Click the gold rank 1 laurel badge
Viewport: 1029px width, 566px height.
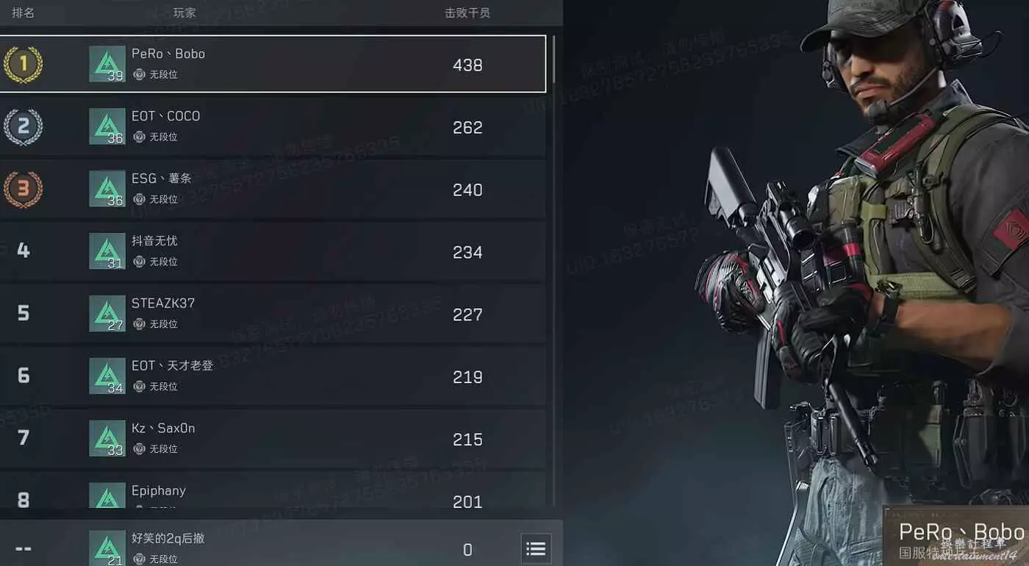(23, 65)
